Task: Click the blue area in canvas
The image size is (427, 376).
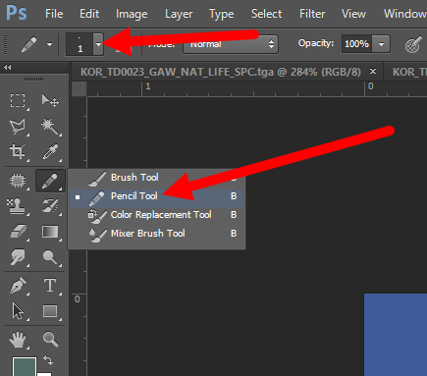Action: [x=396, y=335]
